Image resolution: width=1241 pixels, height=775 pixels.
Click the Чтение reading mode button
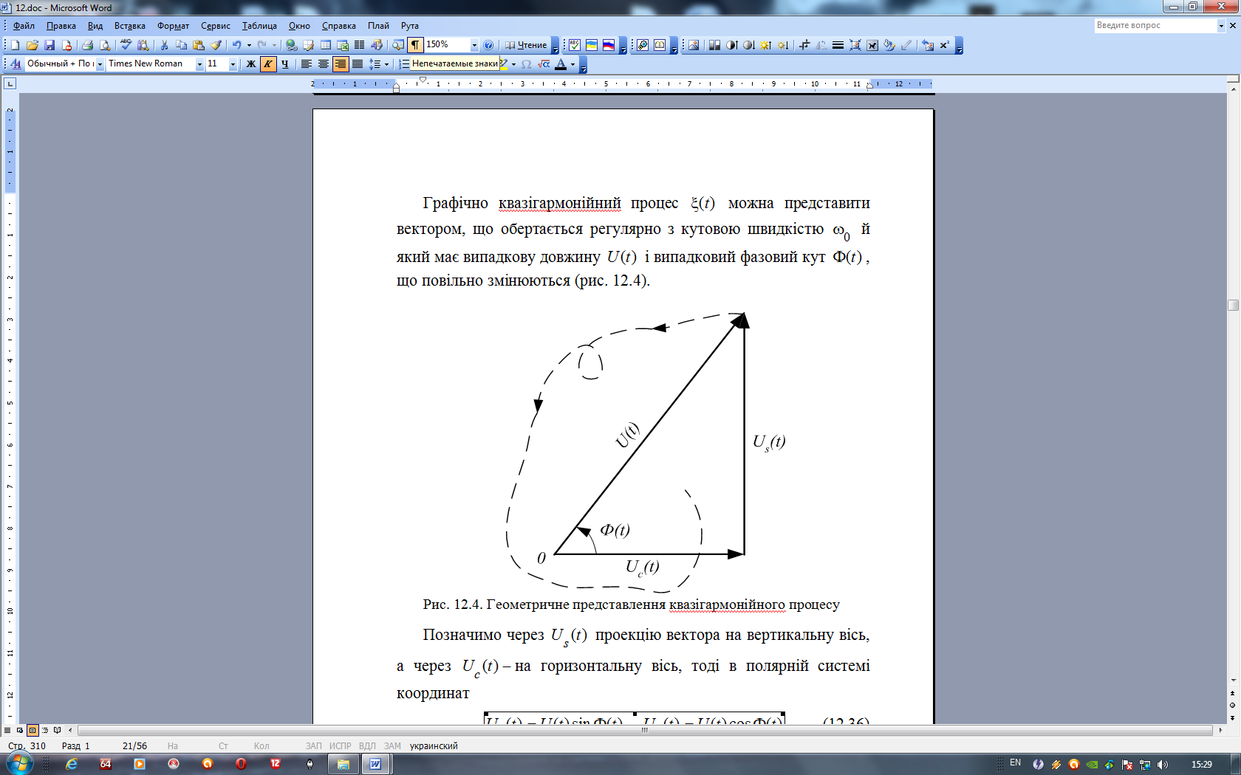tap(526, 45)
